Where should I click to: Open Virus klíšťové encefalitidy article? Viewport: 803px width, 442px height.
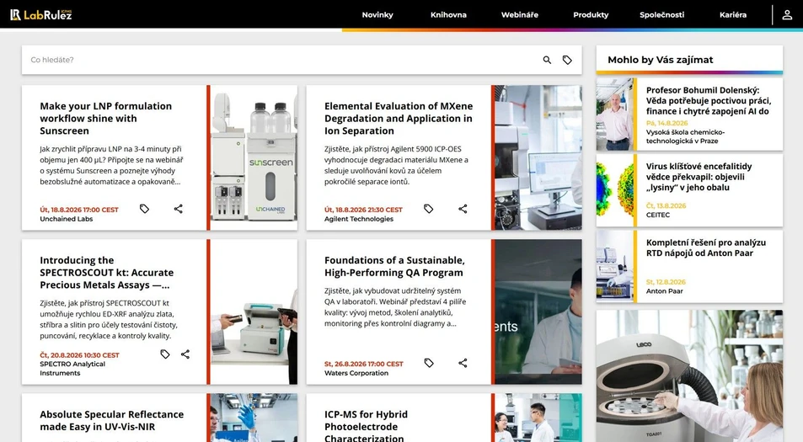point(699,177)
